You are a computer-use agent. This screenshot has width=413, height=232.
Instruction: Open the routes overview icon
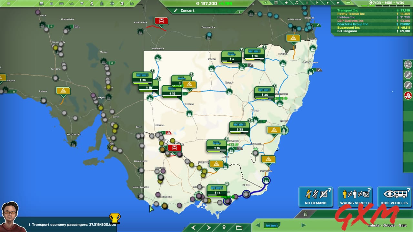tap(72, 4)
